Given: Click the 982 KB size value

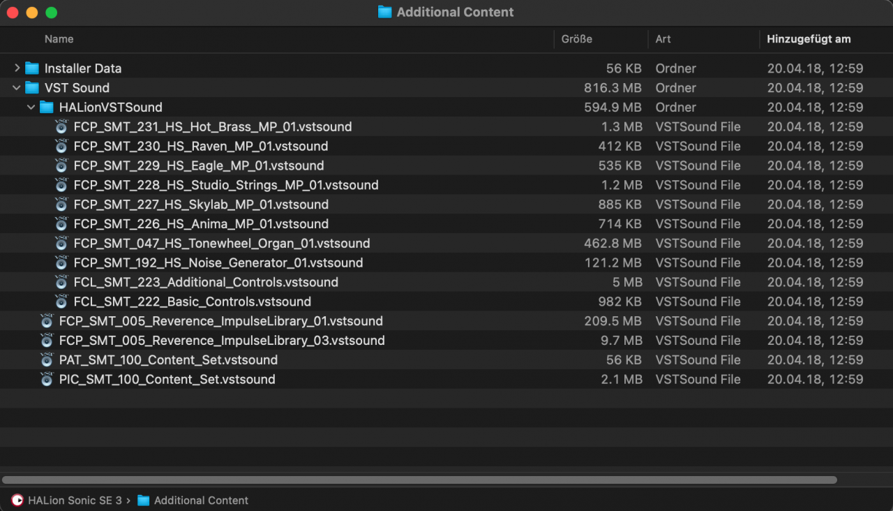Looking at the screenshot, I should tap(620, 302).
